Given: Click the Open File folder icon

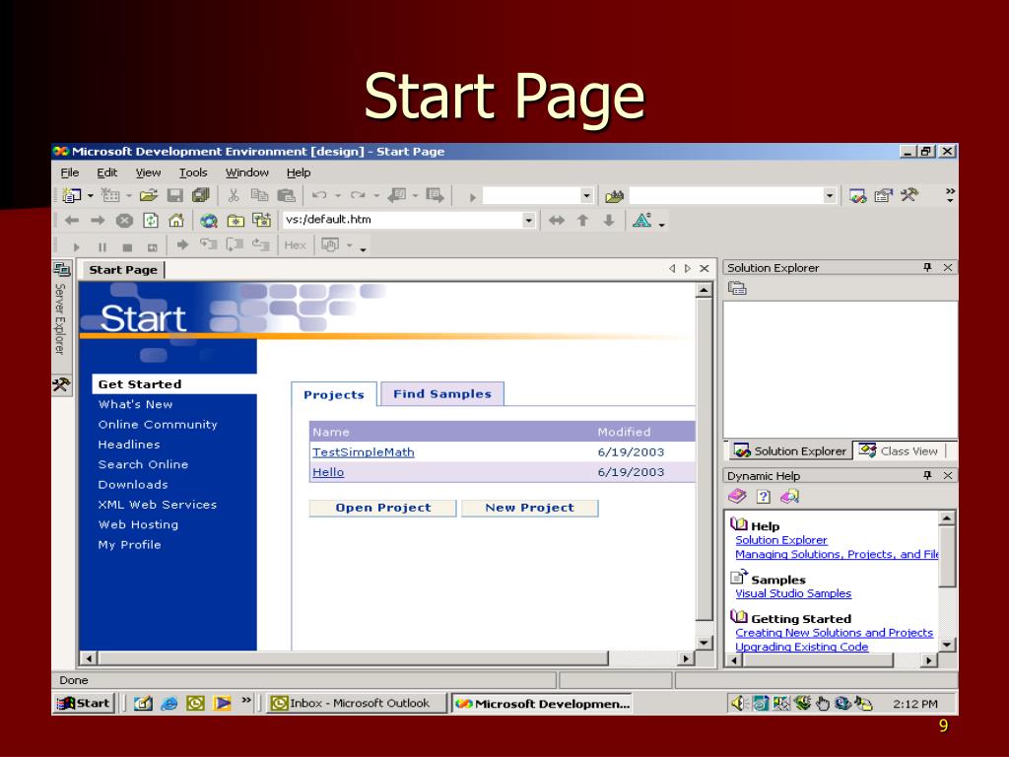Looking at the screenshot, I should pyautogui.click(x=149, y=195).
